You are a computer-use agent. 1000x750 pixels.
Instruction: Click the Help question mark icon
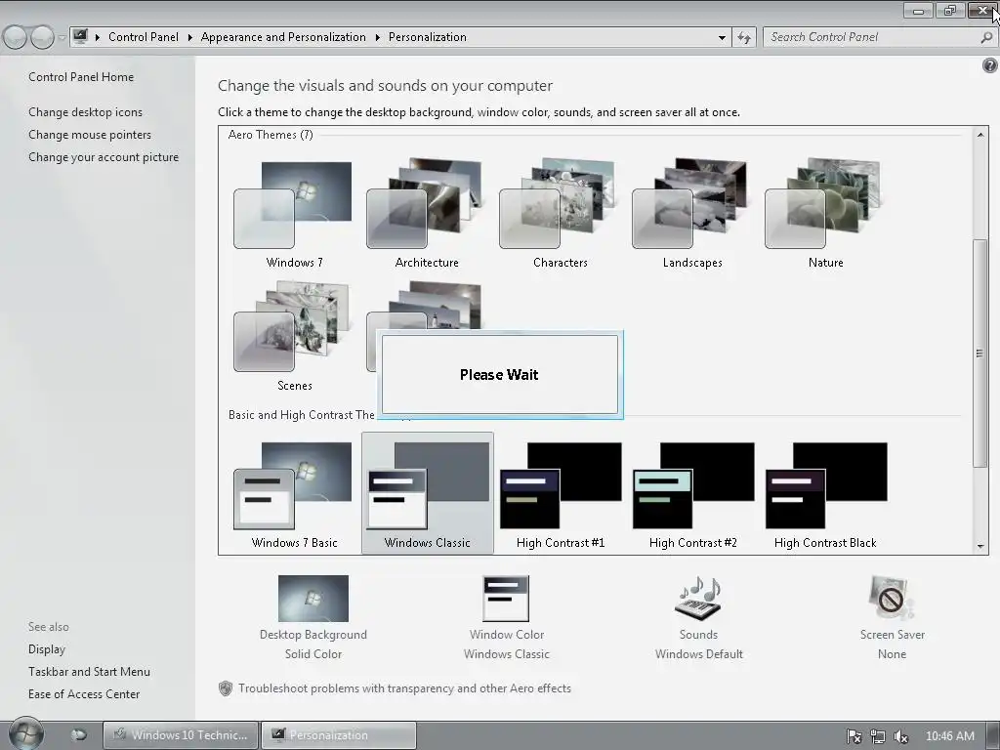(990, 65)
